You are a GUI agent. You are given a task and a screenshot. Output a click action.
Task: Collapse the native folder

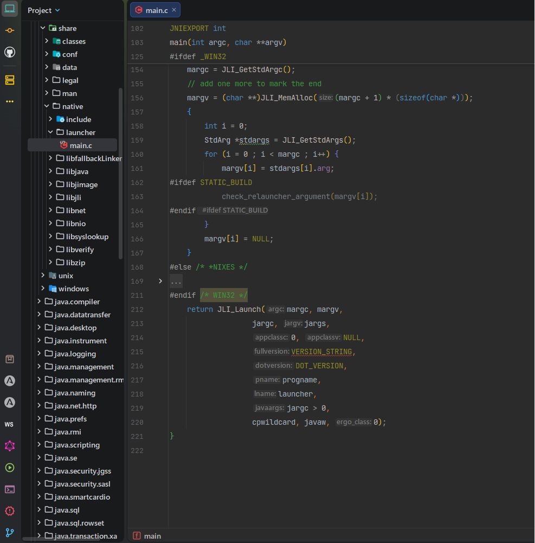pos(47,106)
